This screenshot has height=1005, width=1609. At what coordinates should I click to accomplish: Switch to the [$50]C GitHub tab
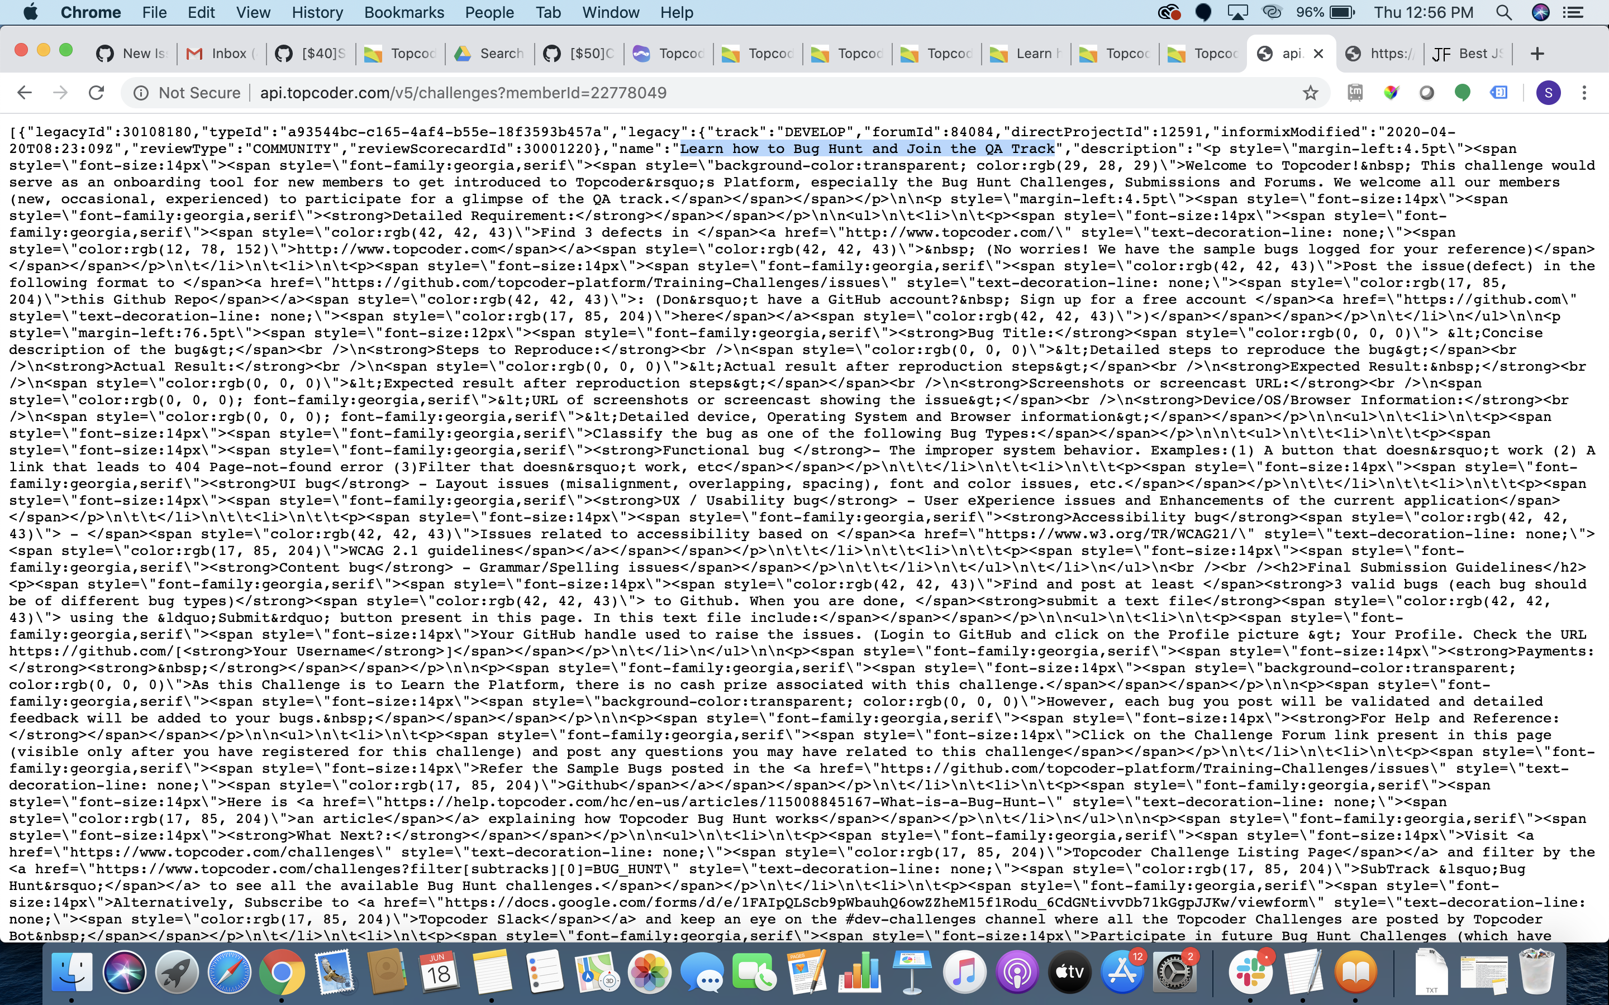(x=579, y=54)
